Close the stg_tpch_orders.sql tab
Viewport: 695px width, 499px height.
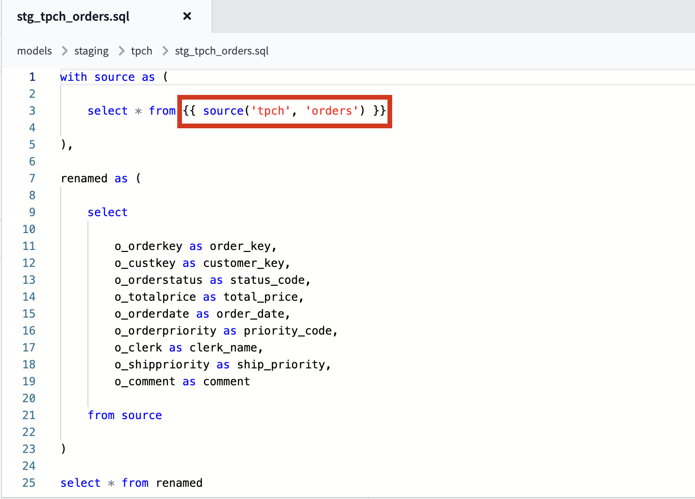click(187, 16)
